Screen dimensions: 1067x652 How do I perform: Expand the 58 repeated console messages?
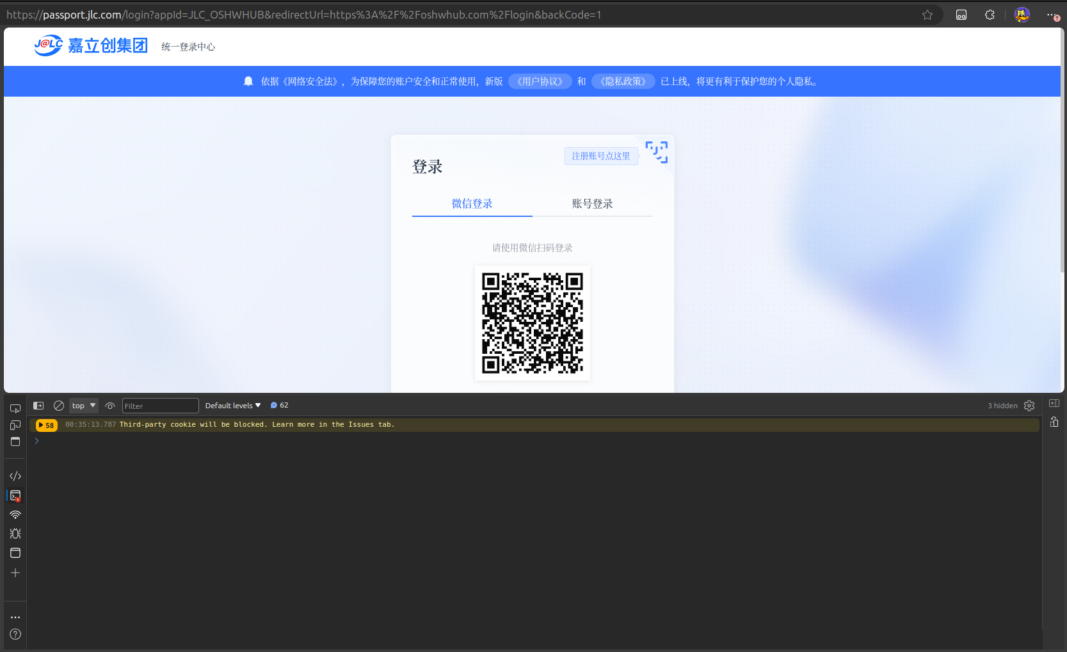pyautogui.click(x=46, y=424)
